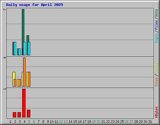Click the cyan 'Pages' legend label

157,38
